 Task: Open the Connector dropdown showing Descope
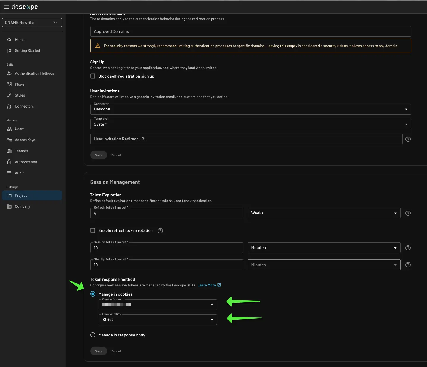tap(251, 109)
